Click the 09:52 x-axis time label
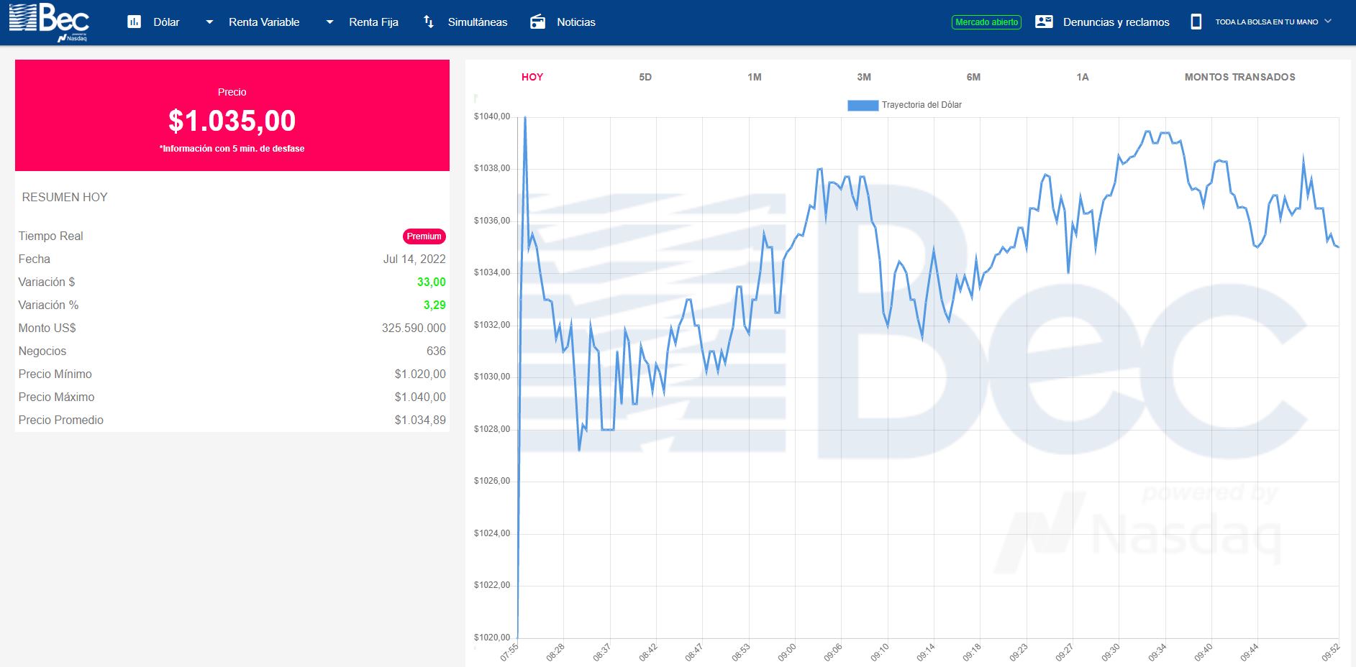The height and width of the screenshot is (667, 1356). [x=1331, y=652]
